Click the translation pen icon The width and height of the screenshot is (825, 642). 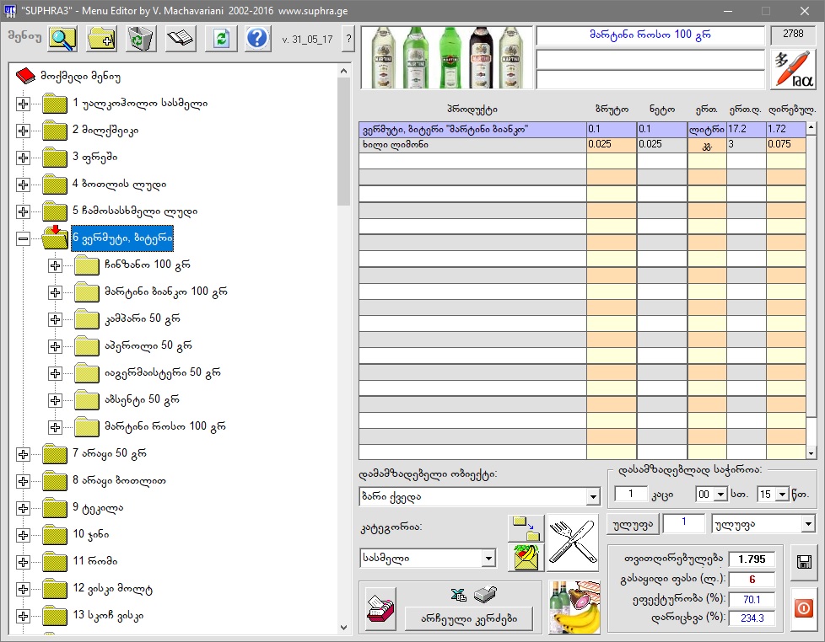tap(793, 69)
